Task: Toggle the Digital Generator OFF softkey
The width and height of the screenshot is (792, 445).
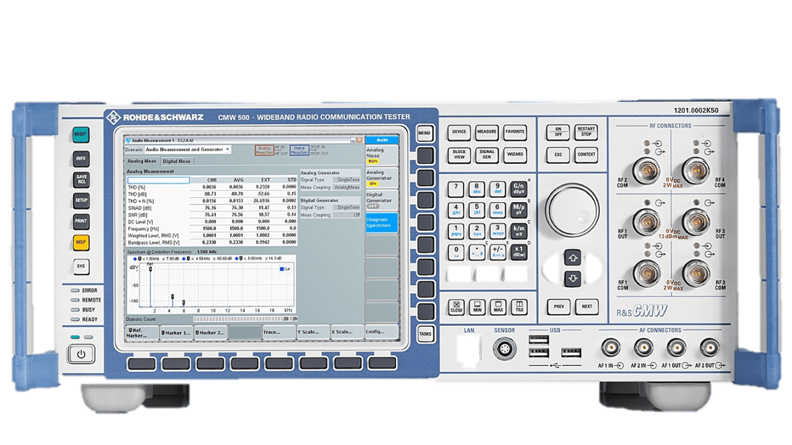Action: click(381, 200)
